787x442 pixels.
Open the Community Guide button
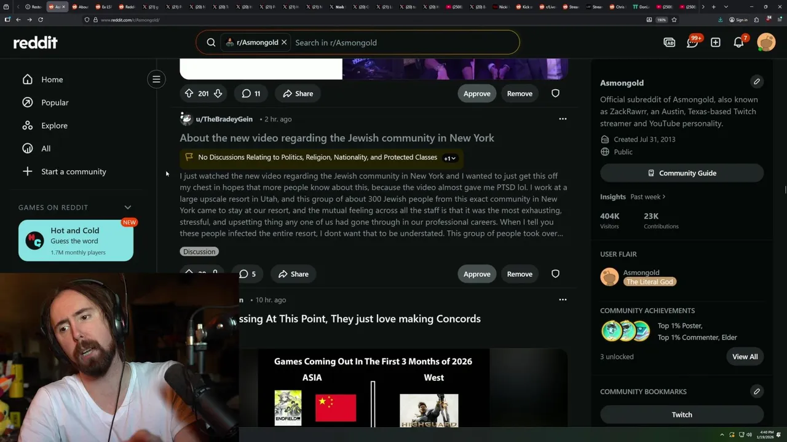682,173
